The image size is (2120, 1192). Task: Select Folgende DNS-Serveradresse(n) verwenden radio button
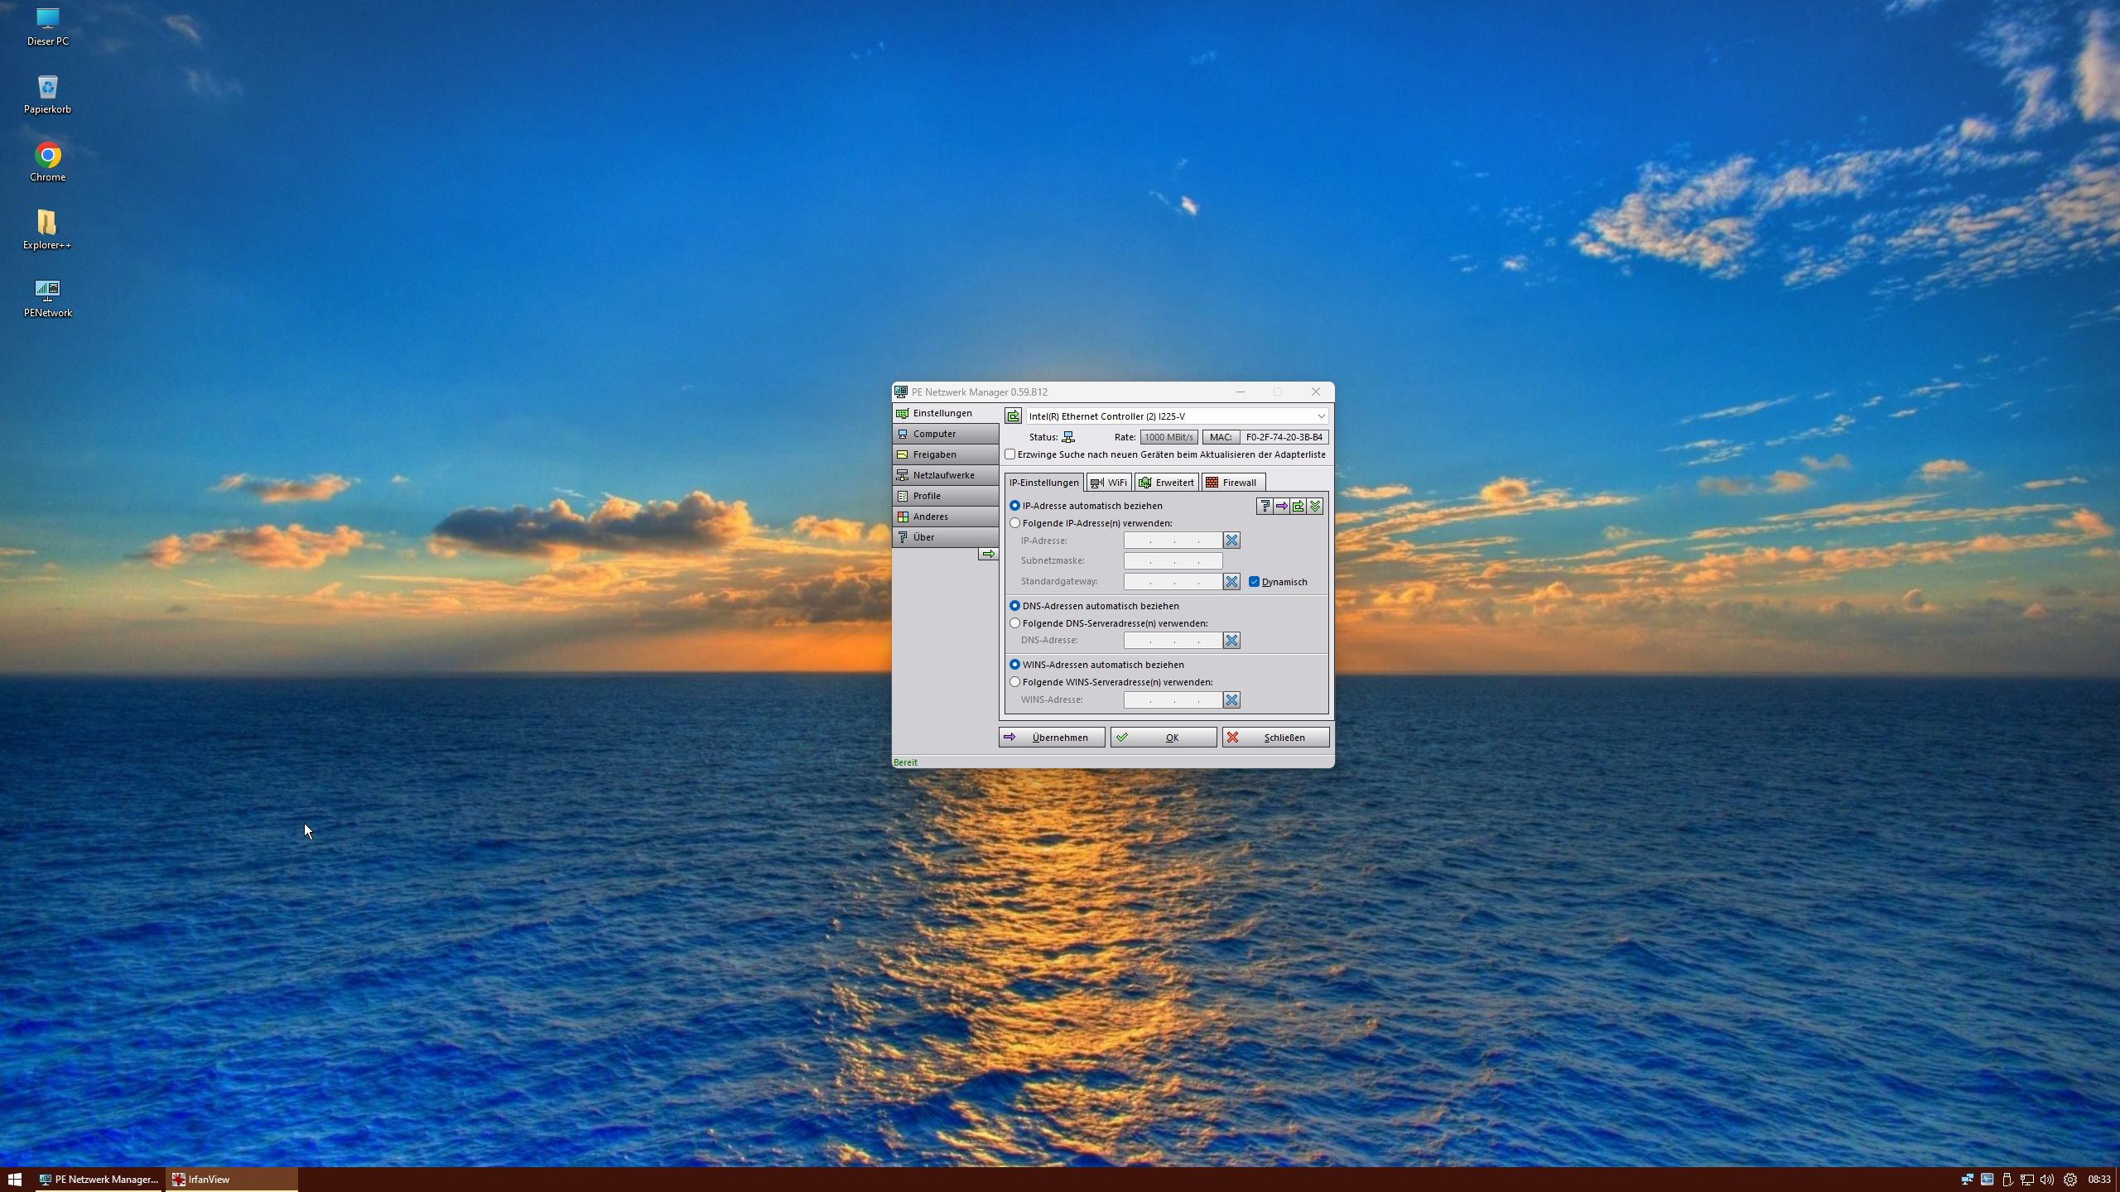1014,623
